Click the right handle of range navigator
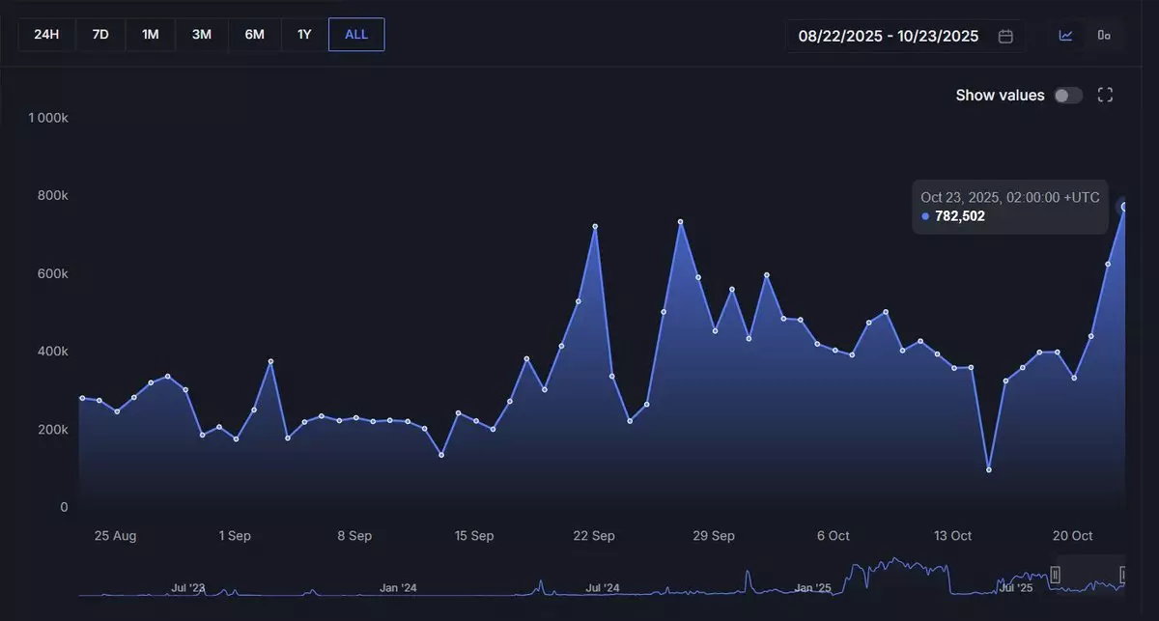Image resolution: width=1159 pixels, height=621 pixels. 1123,575
